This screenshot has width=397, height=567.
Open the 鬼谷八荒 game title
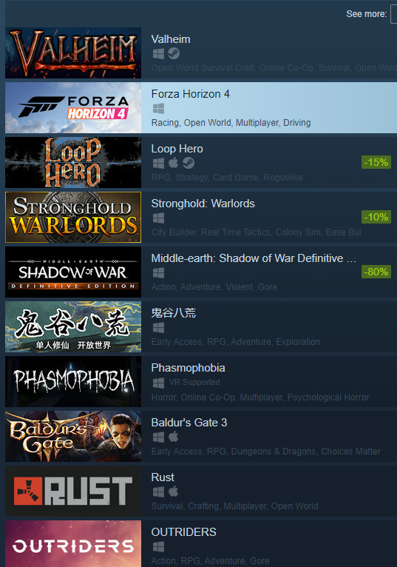point(174,313)
